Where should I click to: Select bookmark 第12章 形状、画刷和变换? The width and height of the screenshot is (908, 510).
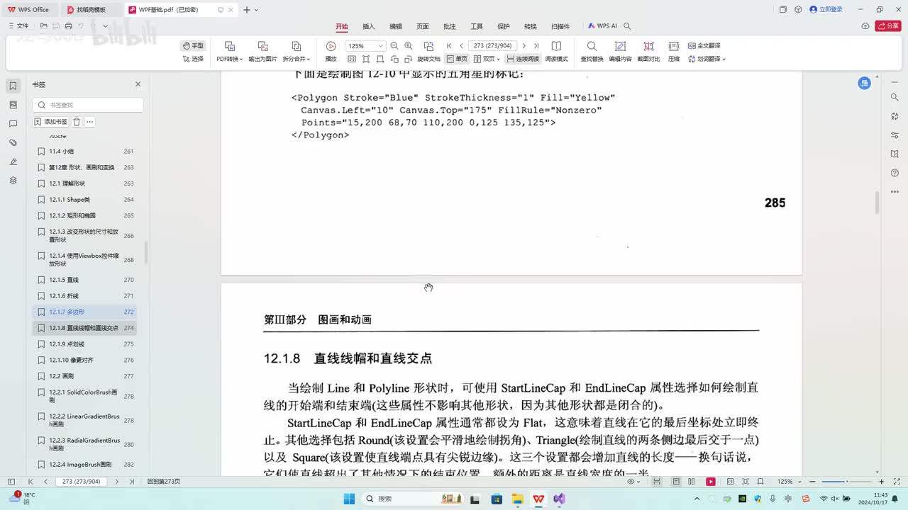84,167
